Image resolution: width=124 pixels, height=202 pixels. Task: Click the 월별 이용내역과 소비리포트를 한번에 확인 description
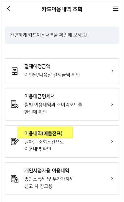coord(53,108)
